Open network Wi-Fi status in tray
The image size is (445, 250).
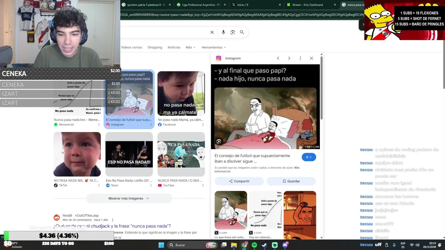412,245
